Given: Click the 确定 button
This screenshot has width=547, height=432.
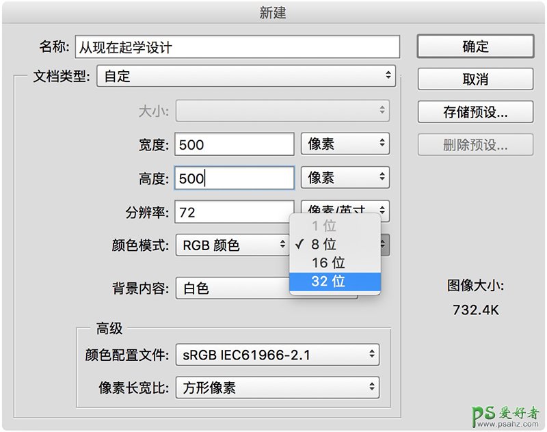Looking at the screenshot, I should tap(475, 46).
